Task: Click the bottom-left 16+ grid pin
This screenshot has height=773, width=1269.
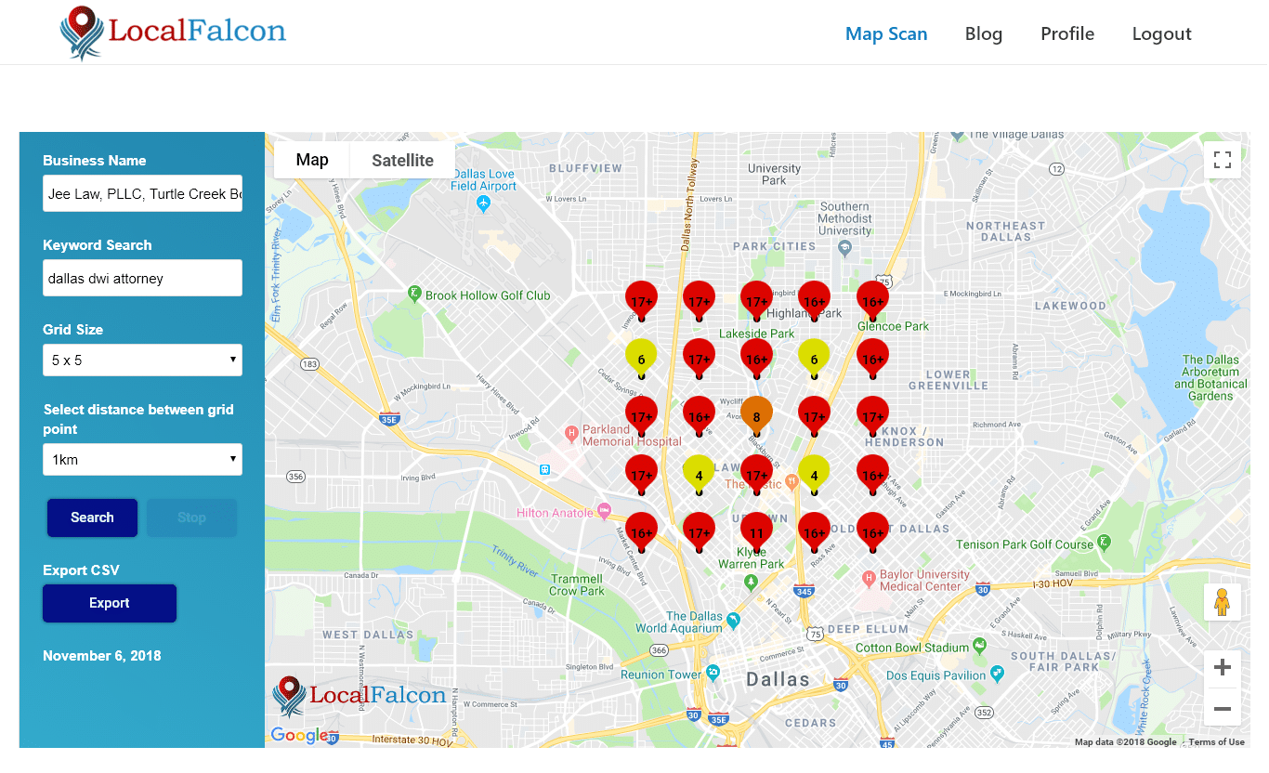Action: click(641, 531)
